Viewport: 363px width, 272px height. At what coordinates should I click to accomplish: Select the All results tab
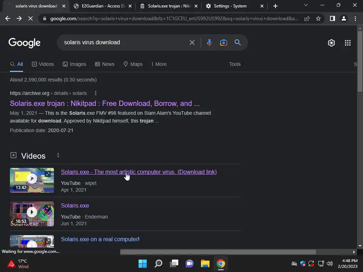tap(16, 64)
